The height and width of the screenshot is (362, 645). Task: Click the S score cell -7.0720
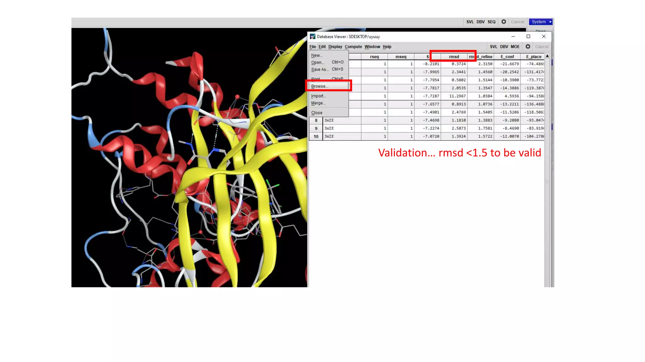pyautogui.click(x=431, y=136)
